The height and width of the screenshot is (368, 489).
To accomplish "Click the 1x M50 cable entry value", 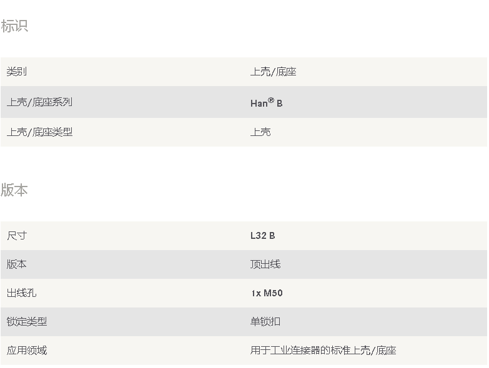I will (x=267, y=293).
